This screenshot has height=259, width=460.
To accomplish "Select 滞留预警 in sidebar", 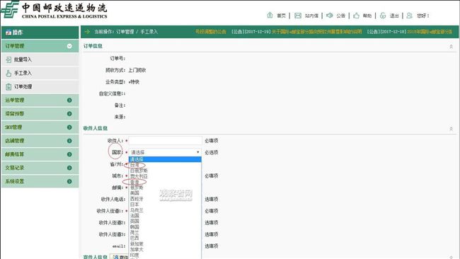I will 40,114.
